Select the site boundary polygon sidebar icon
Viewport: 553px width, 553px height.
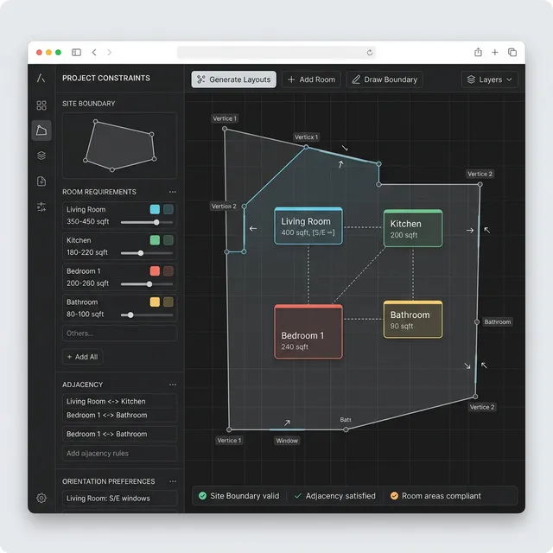point(41,130)
